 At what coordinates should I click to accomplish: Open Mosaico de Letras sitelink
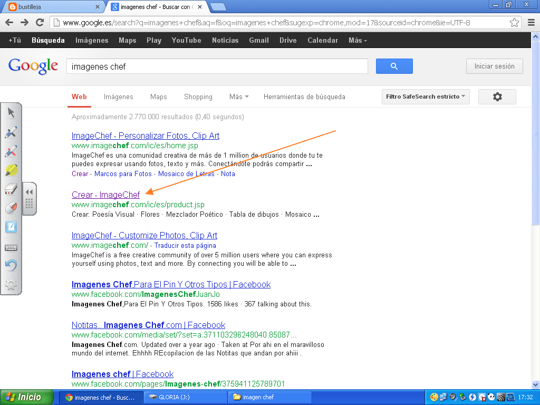186,173
